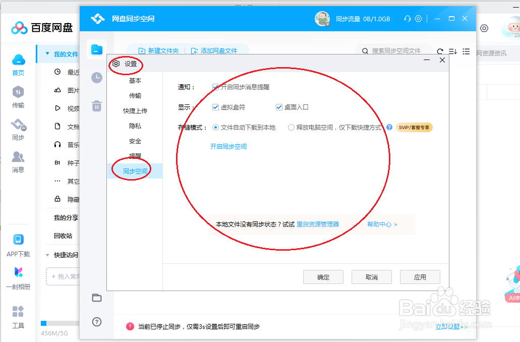Open the 安全 settings tab
The image size is (520, 342).
(135, 141)
